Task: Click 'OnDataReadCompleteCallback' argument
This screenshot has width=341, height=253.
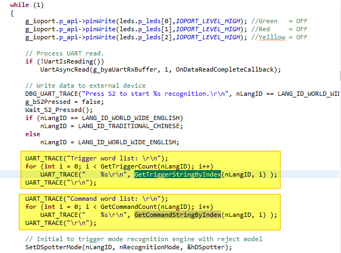Action: [x=225, y=69]
